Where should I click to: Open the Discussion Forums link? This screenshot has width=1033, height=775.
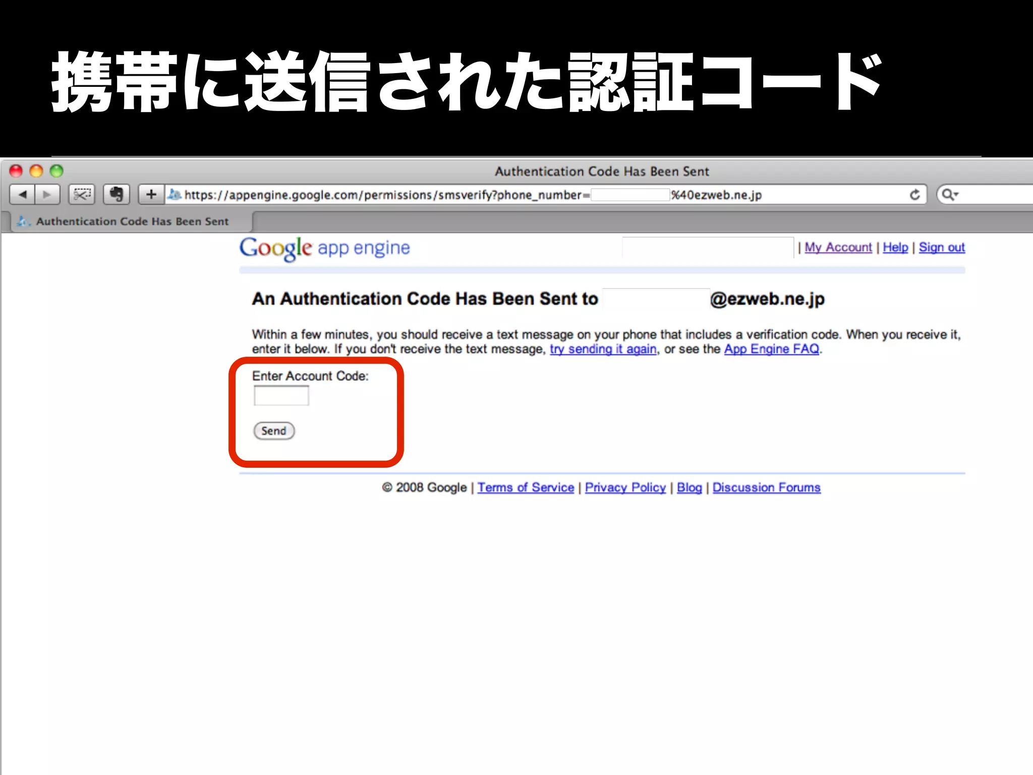(x=766, y=487)
